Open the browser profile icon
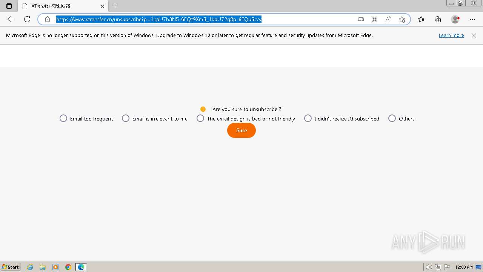This screenshot has height=272, width=483. [455, 19]
